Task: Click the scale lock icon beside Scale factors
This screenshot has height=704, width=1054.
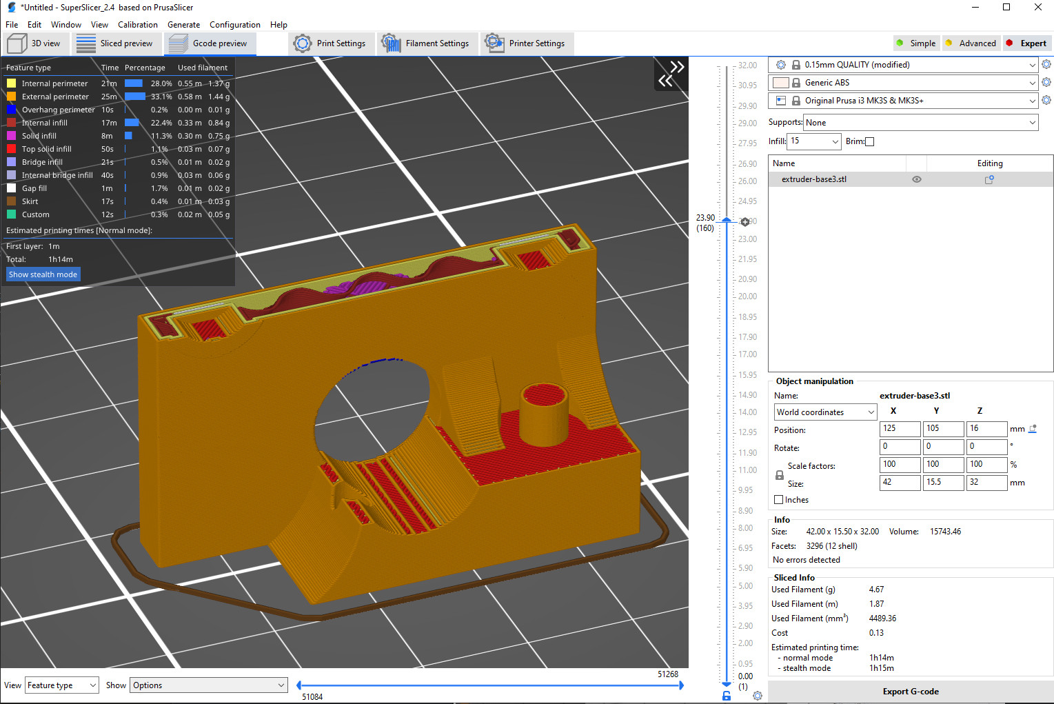Action: pos(780,475)
